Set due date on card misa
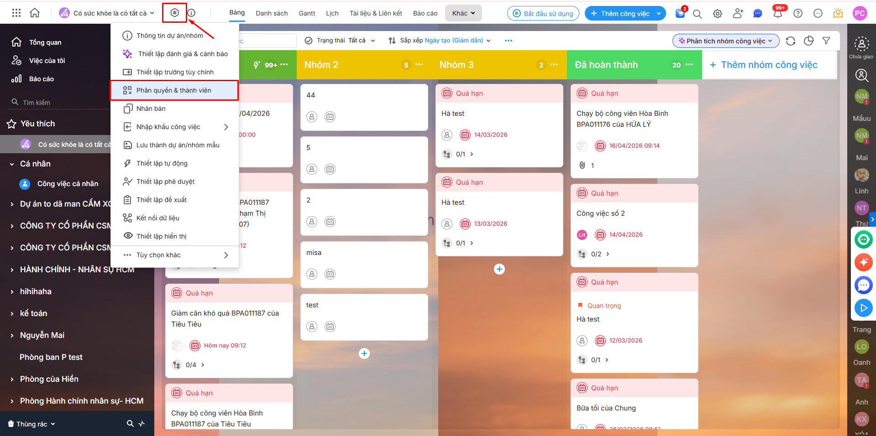Image resolution: width=876 pixels, height=436 pixels. (330, 274)
